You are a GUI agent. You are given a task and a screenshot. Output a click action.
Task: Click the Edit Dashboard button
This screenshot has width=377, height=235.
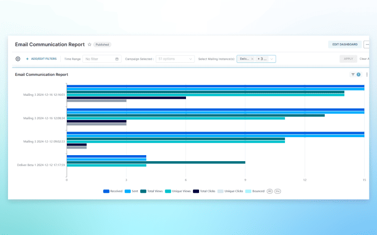point(345,45)
